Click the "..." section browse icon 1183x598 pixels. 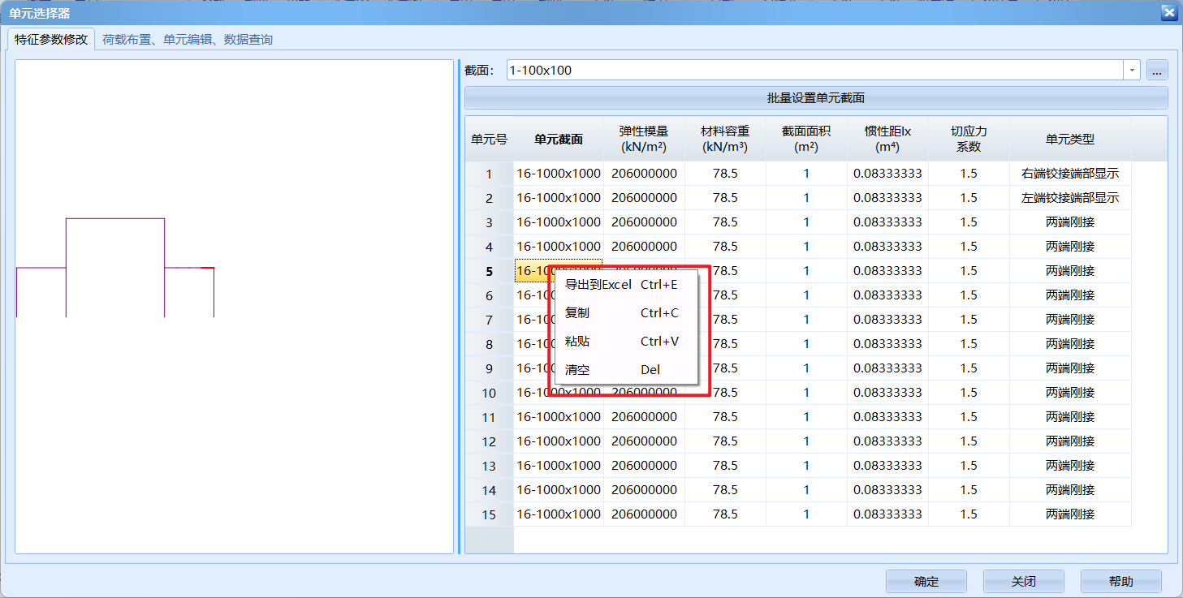(1156, 70)
